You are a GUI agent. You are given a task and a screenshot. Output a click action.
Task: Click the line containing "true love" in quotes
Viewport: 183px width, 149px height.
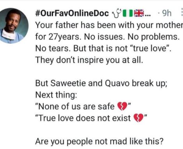pyautogui.click(x=103, y=48)
